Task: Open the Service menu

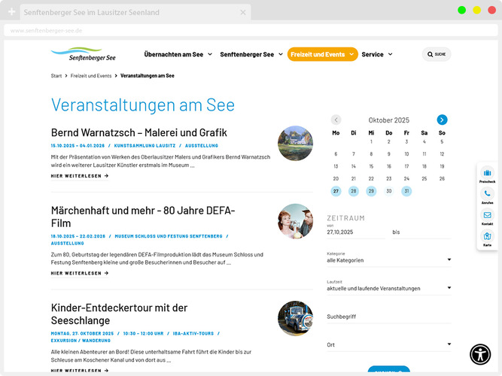Action: (x=377, y=54)
